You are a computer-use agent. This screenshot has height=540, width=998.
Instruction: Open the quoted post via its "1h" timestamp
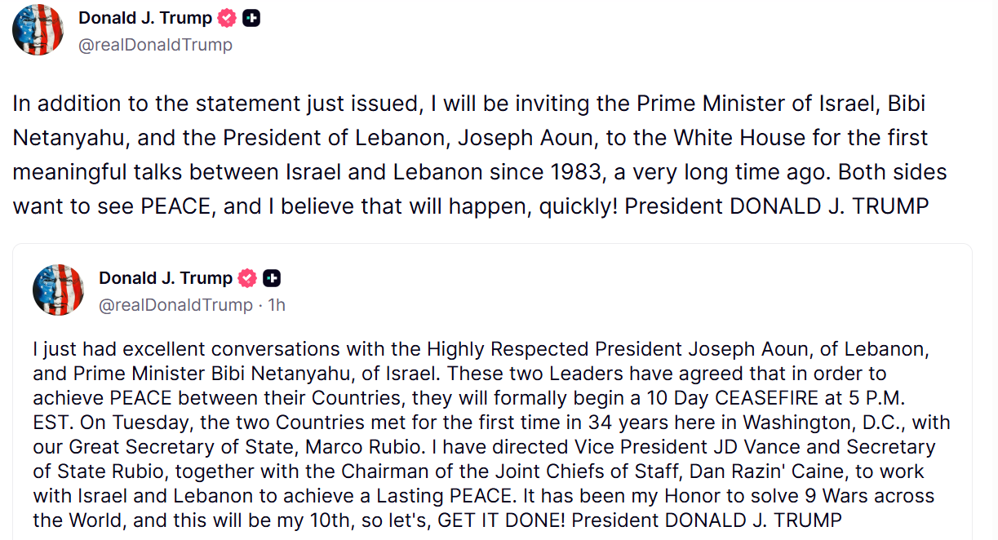tap(277, 305)
